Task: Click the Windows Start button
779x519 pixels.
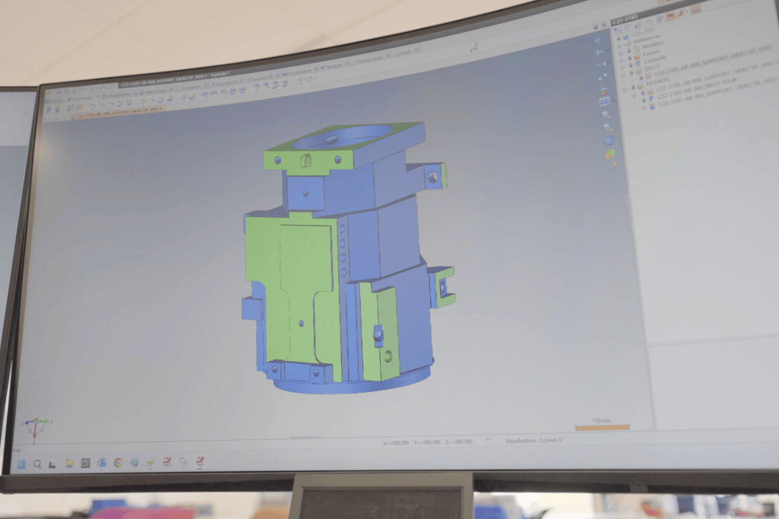Action: pos(21,464)
